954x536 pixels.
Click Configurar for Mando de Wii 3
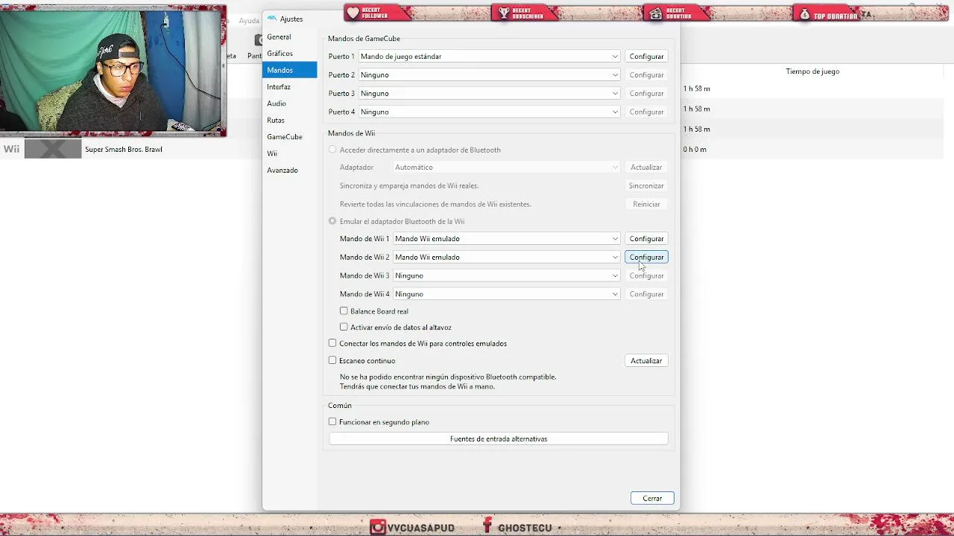tap(646, 276)
